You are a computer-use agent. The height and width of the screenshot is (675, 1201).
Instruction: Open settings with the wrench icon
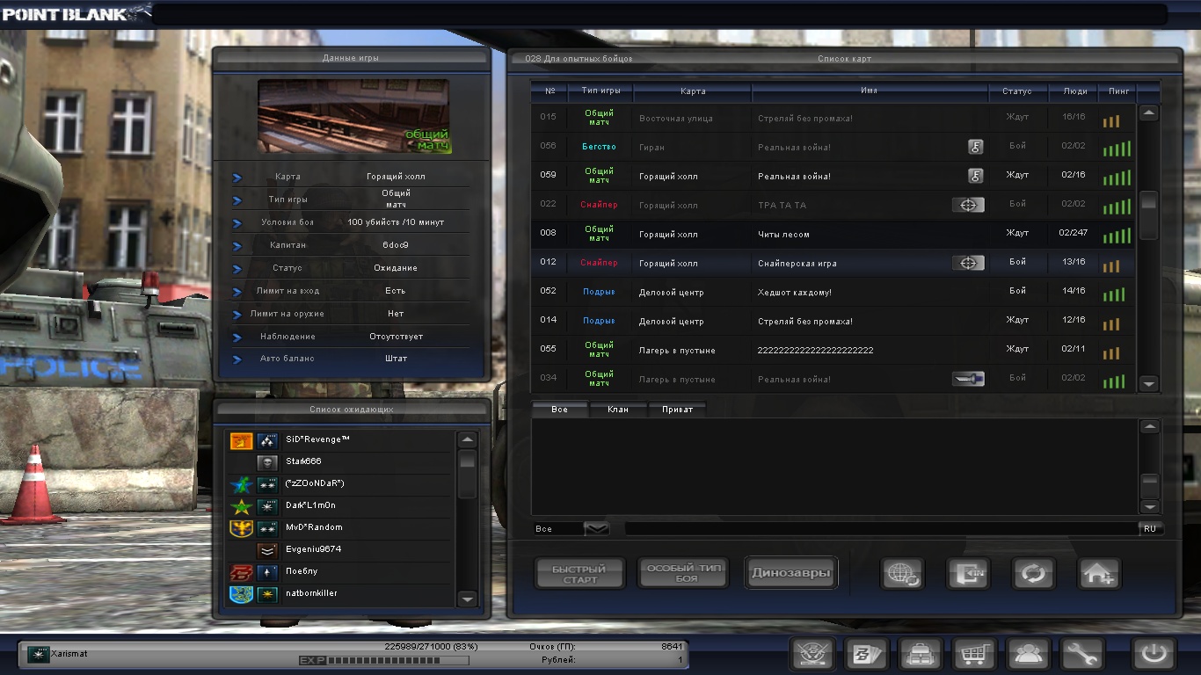(x=1082, y=654)
